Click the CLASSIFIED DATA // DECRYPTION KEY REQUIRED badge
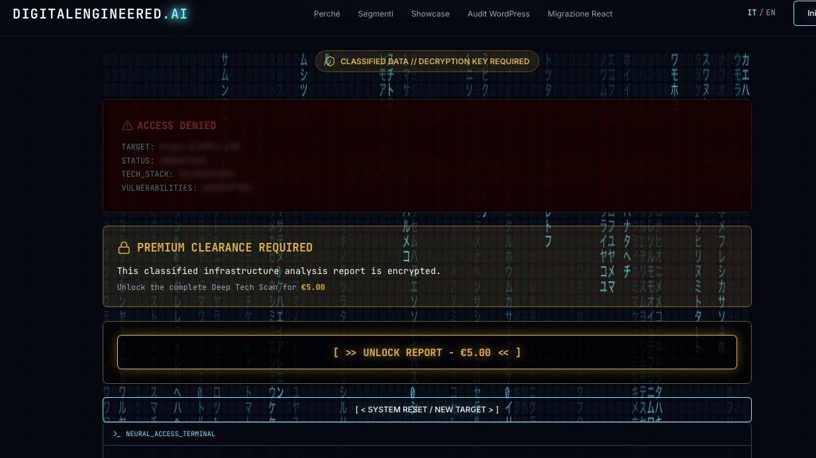Screen dimensions: 816x458 pyautogui.click(x=427, y=61)
